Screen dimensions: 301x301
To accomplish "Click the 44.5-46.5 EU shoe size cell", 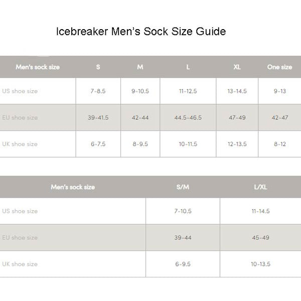I will (x=188, y=118).
